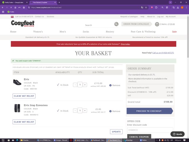Increase Elvis Strap Extensions quantity

point(85,111)
